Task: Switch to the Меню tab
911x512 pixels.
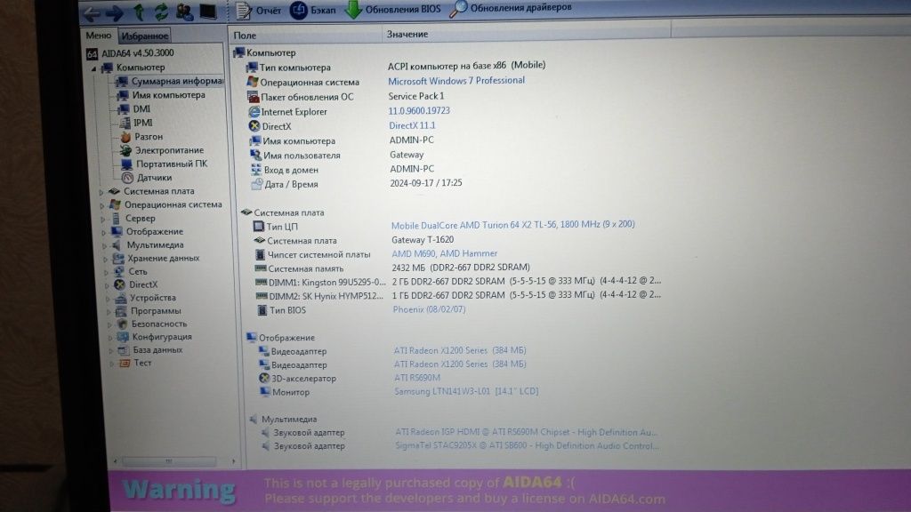Action: pyautogui.click(x=98, y=36)
